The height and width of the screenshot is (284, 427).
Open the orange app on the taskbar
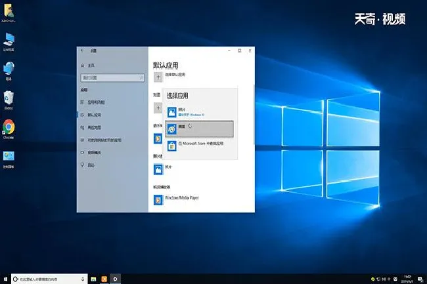tap(104, 279)
